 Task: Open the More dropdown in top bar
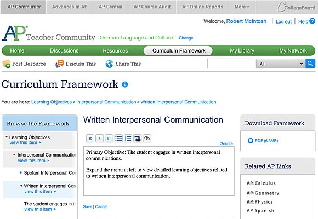(x=242, y=7)
